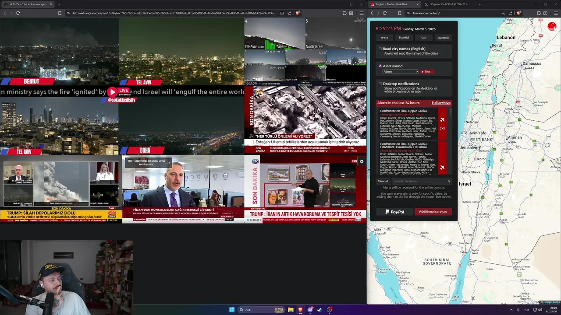Switch the alert site language to Español
Screen dimensions: 561x315
point(404,38)
